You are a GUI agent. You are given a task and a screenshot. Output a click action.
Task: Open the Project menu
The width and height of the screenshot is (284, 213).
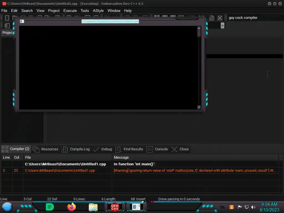click(x=54, y=11)
